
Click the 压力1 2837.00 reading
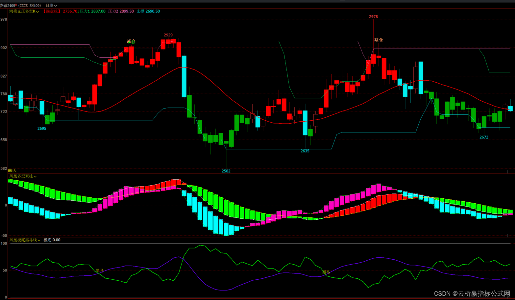(92, 11)
